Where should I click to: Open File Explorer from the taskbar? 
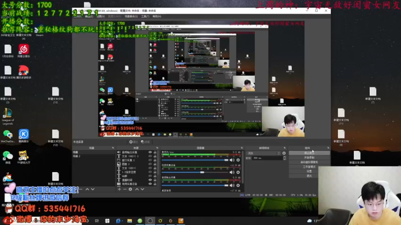130,220
